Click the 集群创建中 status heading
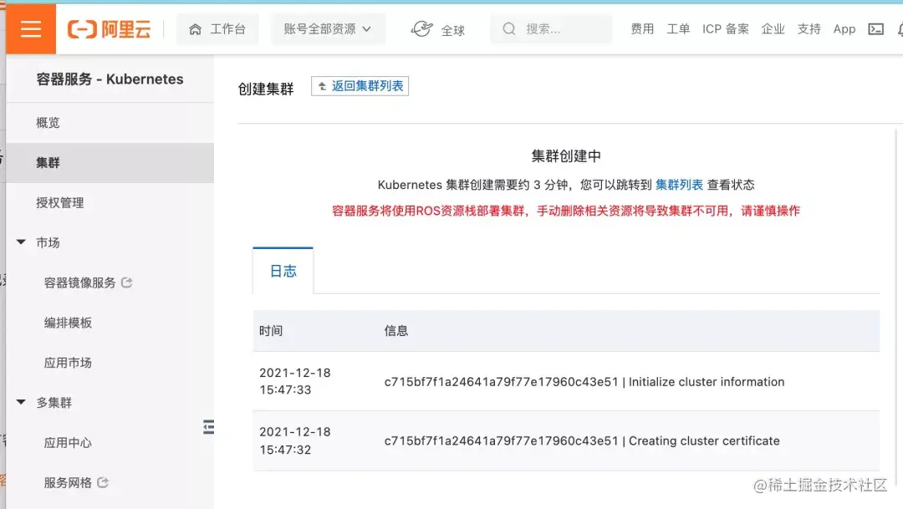The height and width of the screenshot is (509, 903). point(566,156)
